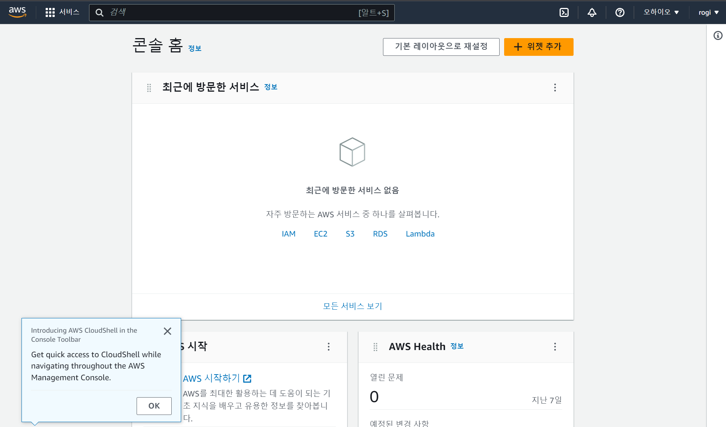Click 기본 레이아웃으로 재설정 button
The height and width of the screenshot is (427, 726).
coord(441,47)
